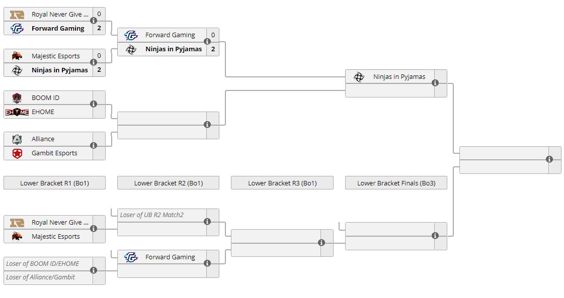Open Alliance vs Gambit Esports match info
The width and height of the screenshot is (564, 298).
coord(94,145)
